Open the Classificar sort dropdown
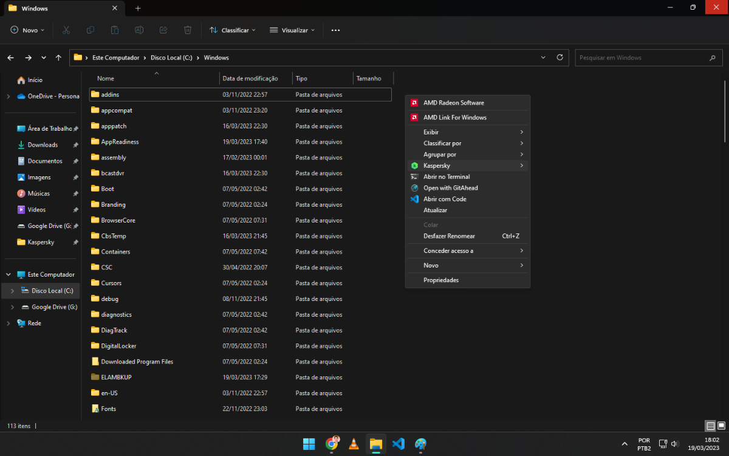 [232, 30]
